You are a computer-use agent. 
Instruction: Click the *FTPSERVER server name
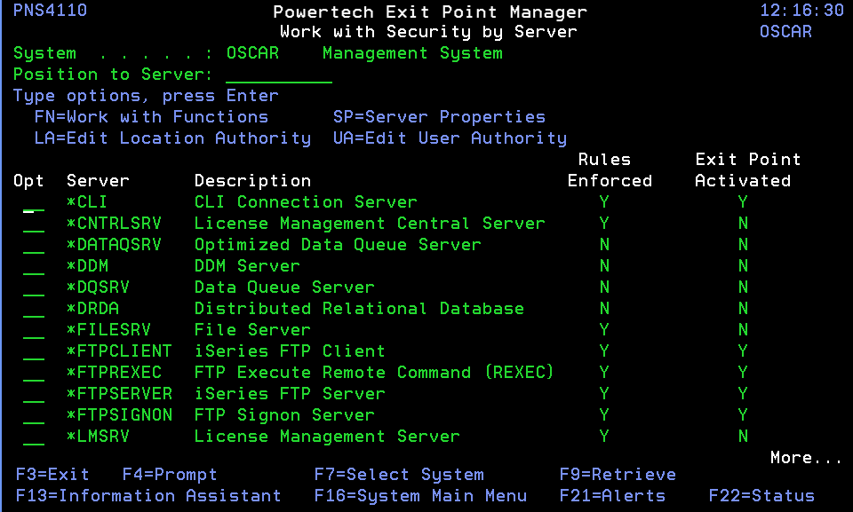pos(119,393)
